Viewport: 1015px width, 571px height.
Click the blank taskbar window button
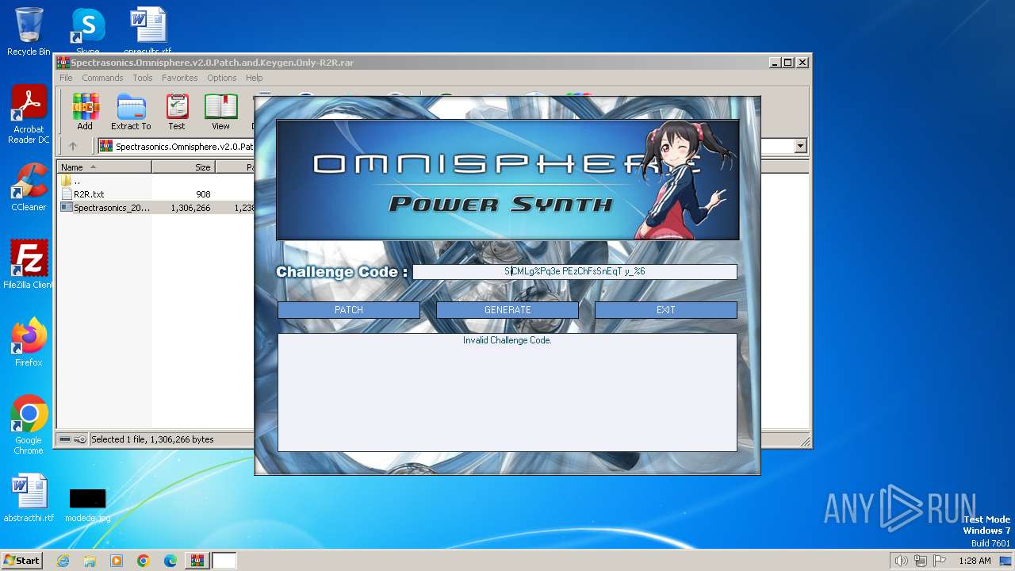point(224,561)
